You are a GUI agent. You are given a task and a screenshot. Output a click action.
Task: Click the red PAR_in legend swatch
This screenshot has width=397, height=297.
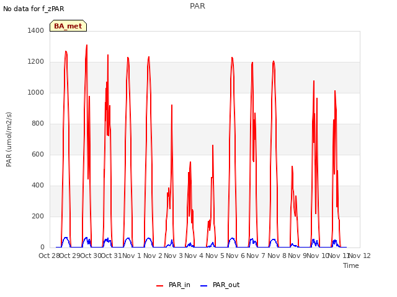click(160, 286)
